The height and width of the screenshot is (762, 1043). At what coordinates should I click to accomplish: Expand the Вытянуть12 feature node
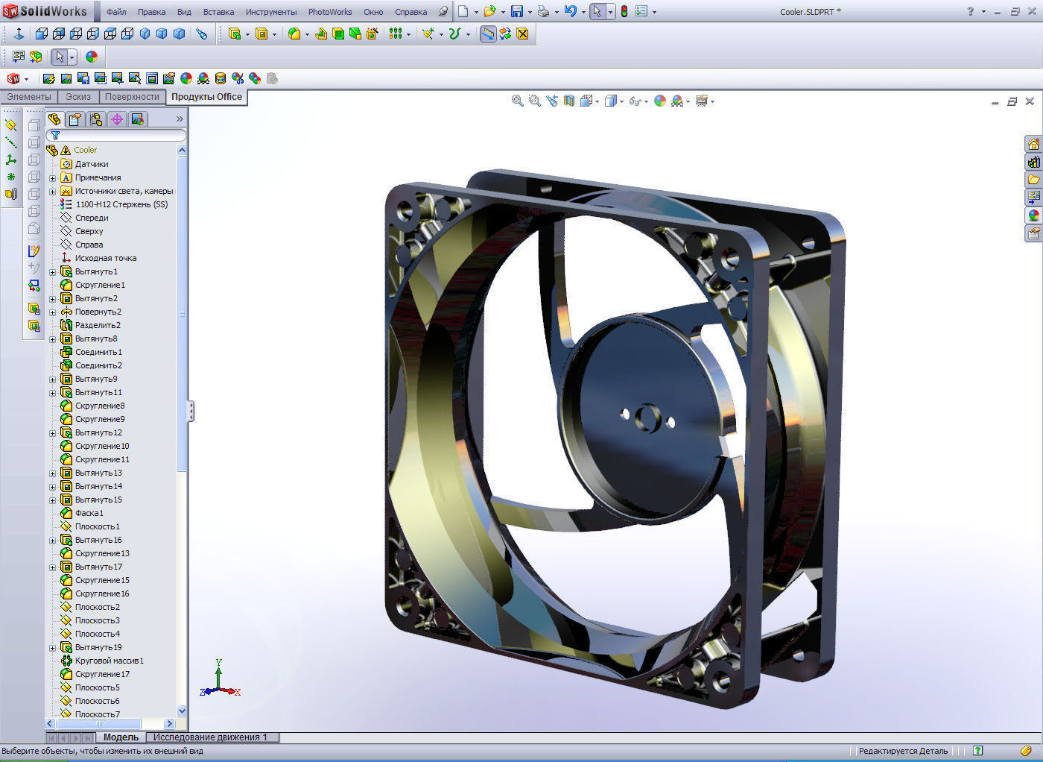click(53, 433)
